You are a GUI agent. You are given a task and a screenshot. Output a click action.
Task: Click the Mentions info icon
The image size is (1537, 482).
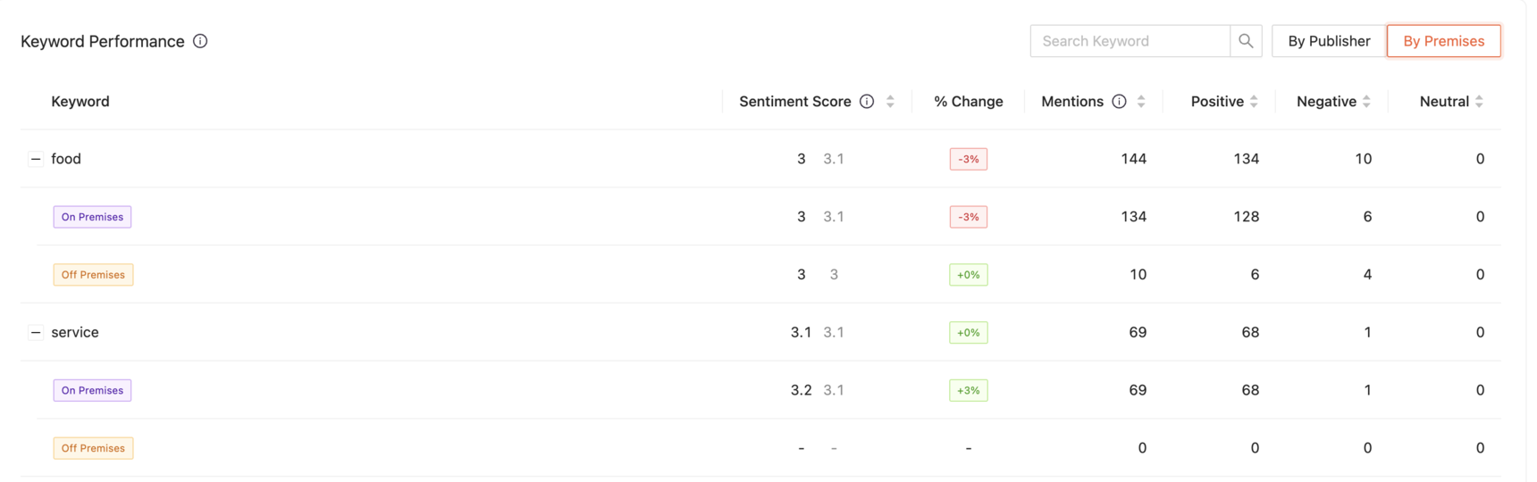tap(1119, 102)
